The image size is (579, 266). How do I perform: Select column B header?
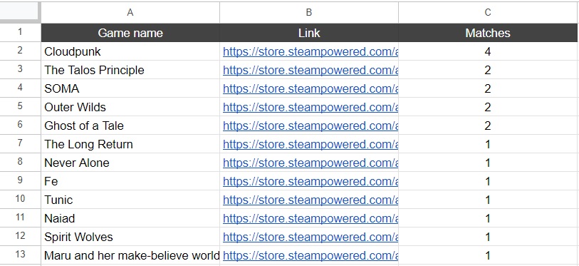coord(308,13)
